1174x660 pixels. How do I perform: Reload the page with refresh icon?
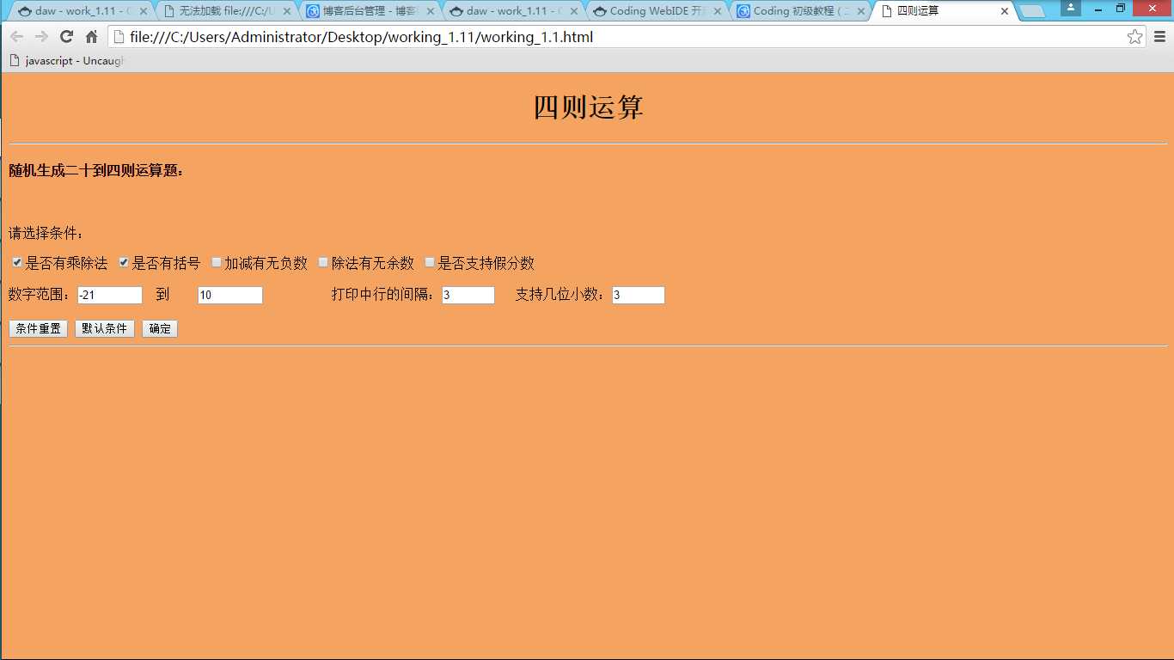(66, 37)
